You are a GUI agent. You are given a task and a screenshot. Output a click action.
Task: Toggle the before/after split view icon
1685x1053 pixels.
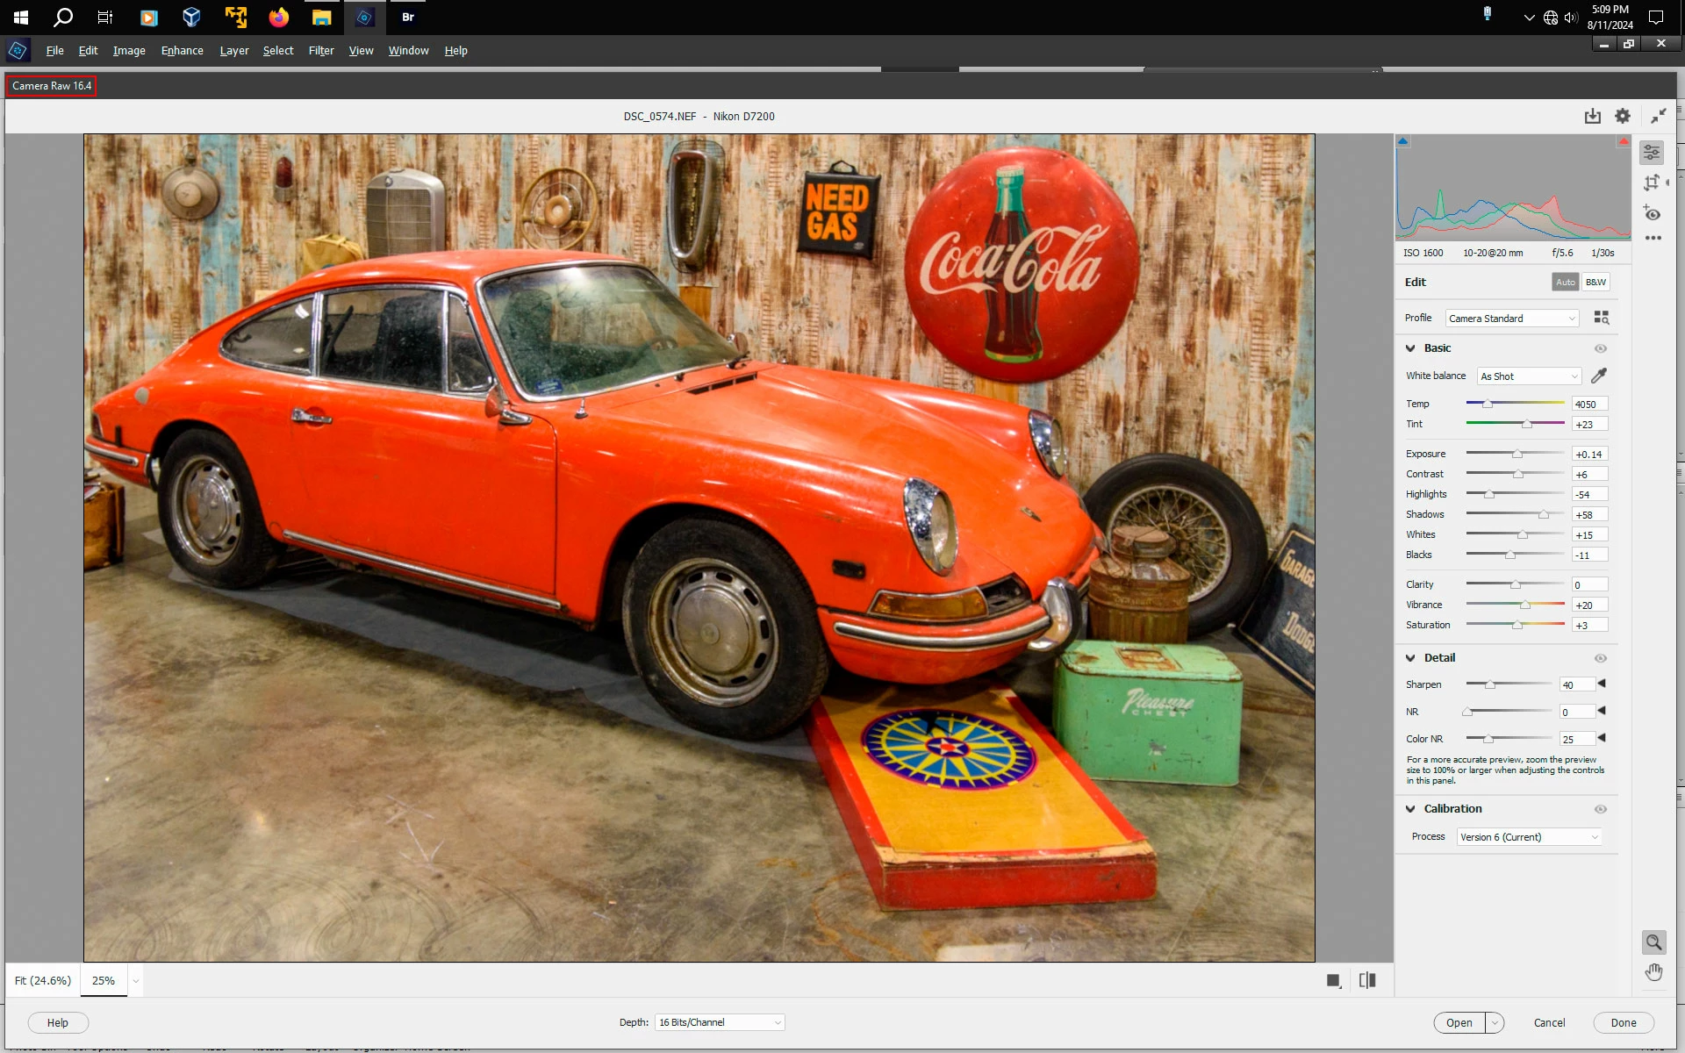point(1367,980)
